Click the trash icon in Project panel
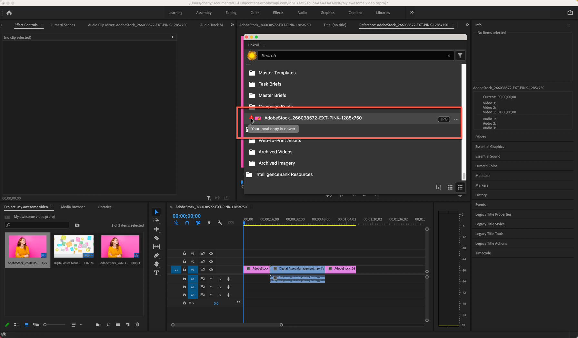Image resolution: width=578 pixels, height=338 pixels. pyautogui.click(x=137, y=324)
